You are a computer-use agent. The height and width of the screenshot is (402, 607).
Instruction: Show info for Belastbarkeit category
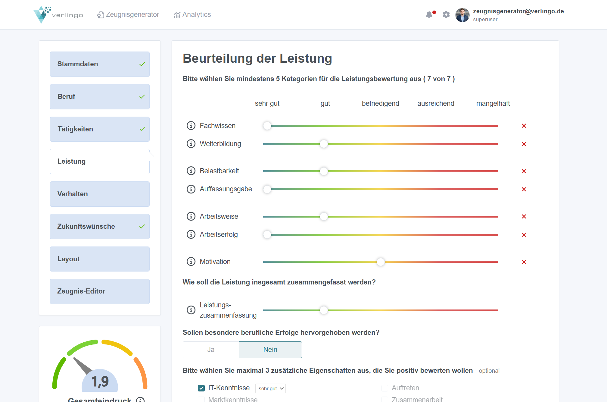click(191, 171)
